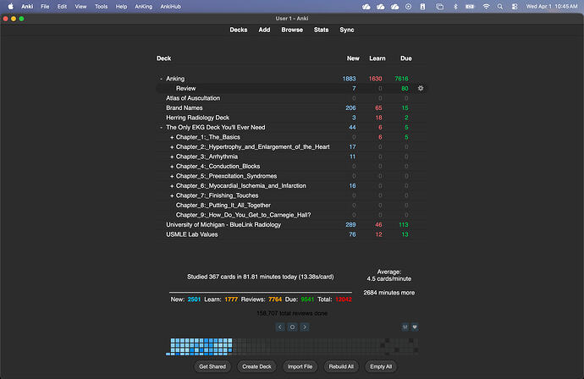584x379 pixels.
Task: Open Chapter_9 How Do You Get to Carnegie Hall deck
Action: [x=243, y=215]
